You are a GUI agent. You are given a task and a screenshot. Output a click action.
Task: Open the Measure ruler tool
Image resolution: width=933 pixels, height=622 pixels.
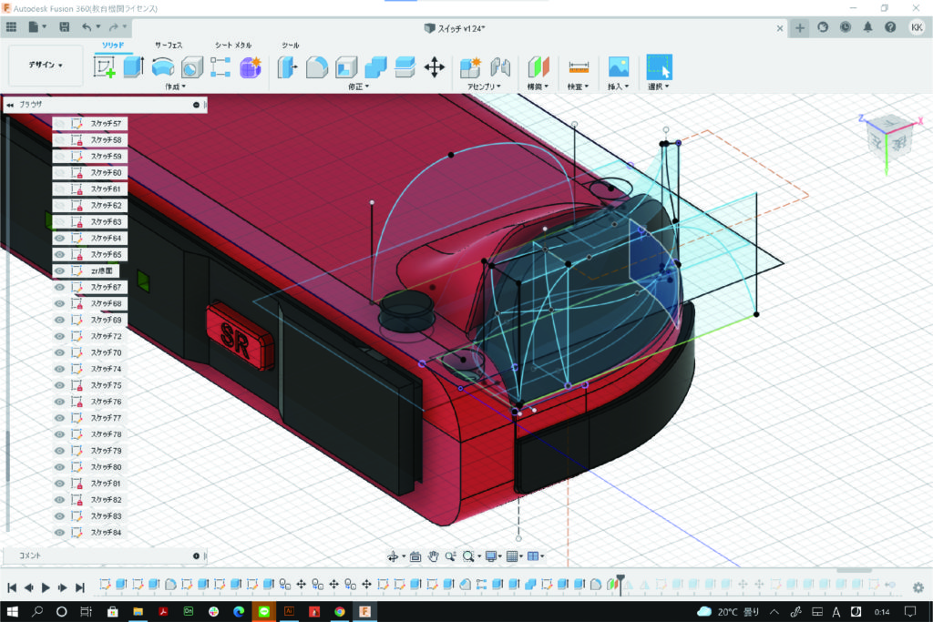pyautogui.click(x=579, y=66)
